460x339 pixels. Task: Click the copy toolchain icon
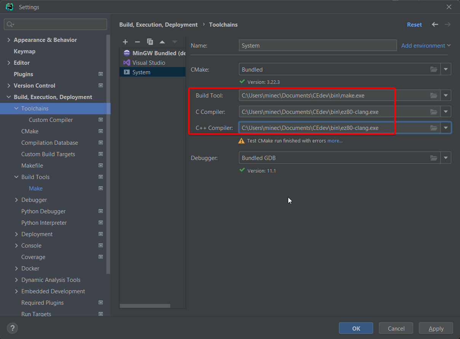[x=150, y=42]
